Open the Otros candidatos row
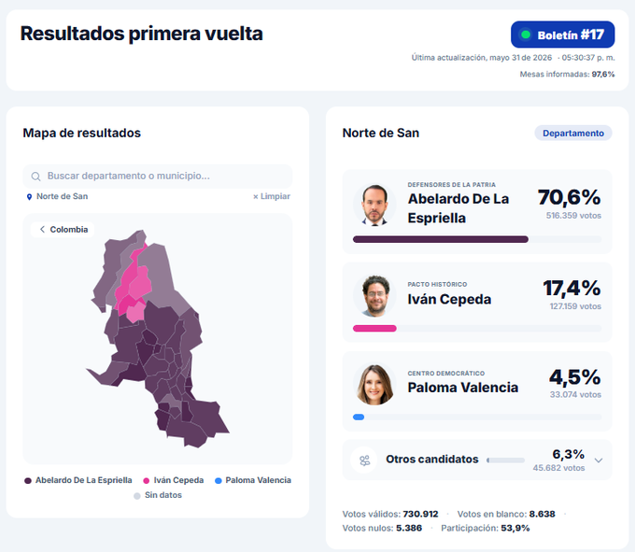This screenshot has height=552, width=635. coord(477,460)
